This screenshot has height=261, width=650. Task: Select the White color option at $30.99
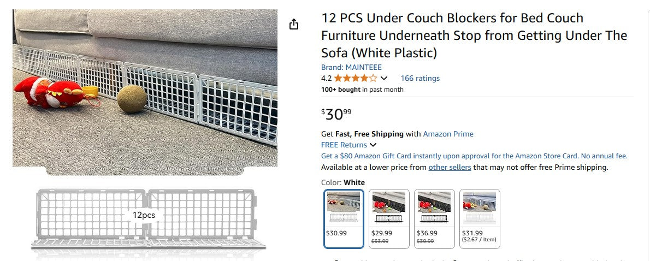tap(344, 218)
